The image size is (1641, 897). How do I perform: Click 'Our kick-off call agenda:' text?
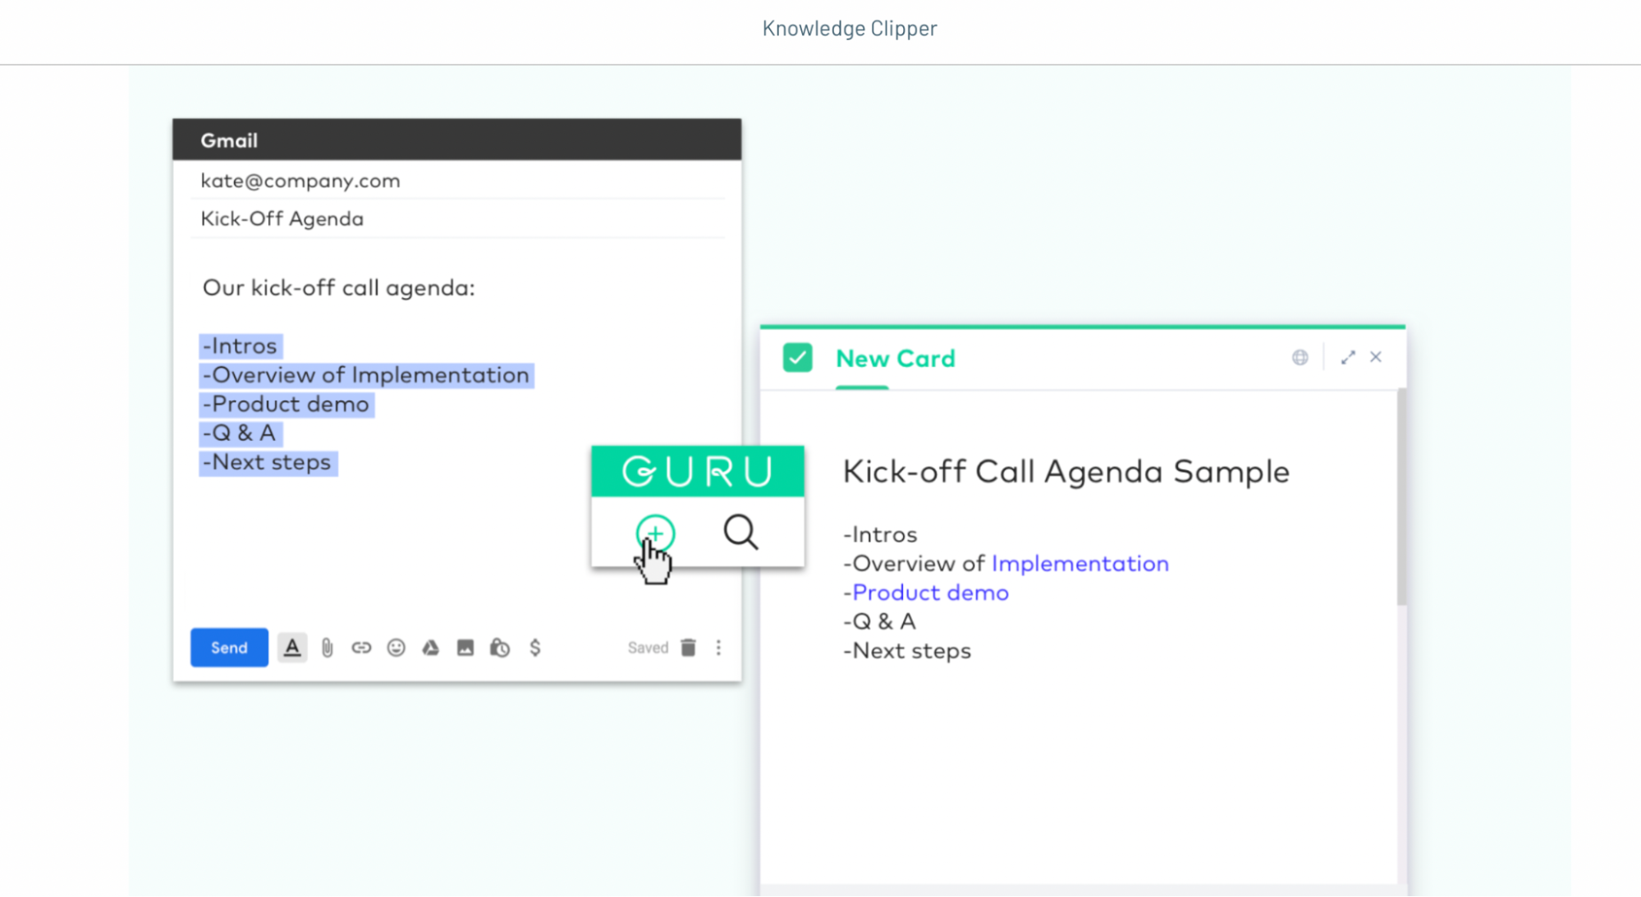click(x=339, y=288)
